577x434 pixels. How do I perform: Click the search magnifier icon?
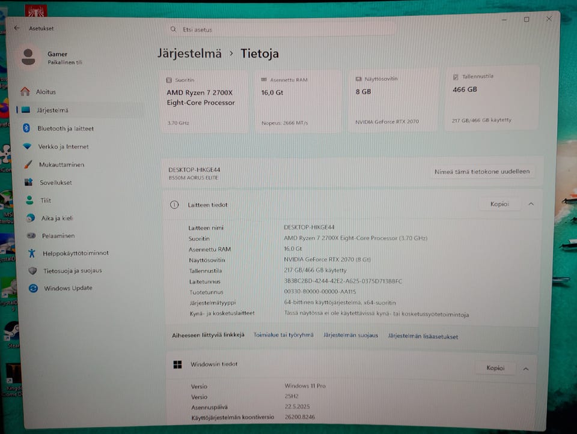(x=173, y=29)
